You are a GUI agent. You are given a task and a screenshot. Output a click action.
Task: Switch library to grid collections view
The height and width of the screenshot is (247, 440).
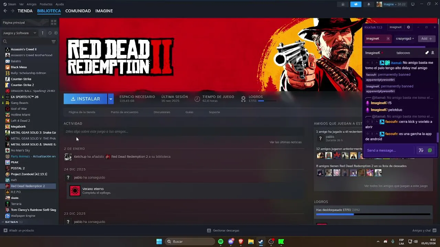click(x=54, y=22)
